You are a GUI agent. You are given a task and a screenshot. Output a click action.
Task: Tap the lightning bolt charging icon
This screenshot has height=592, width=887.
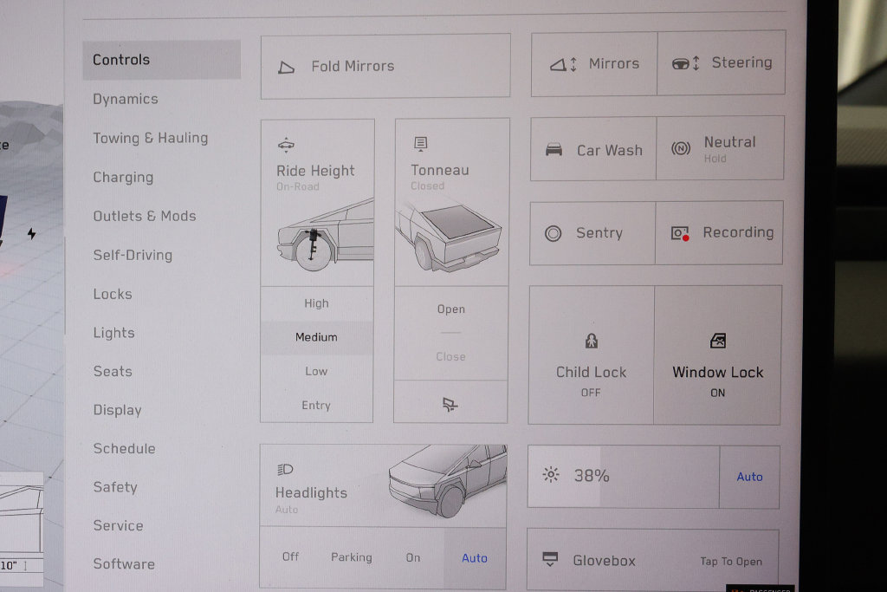coord(32,233)
